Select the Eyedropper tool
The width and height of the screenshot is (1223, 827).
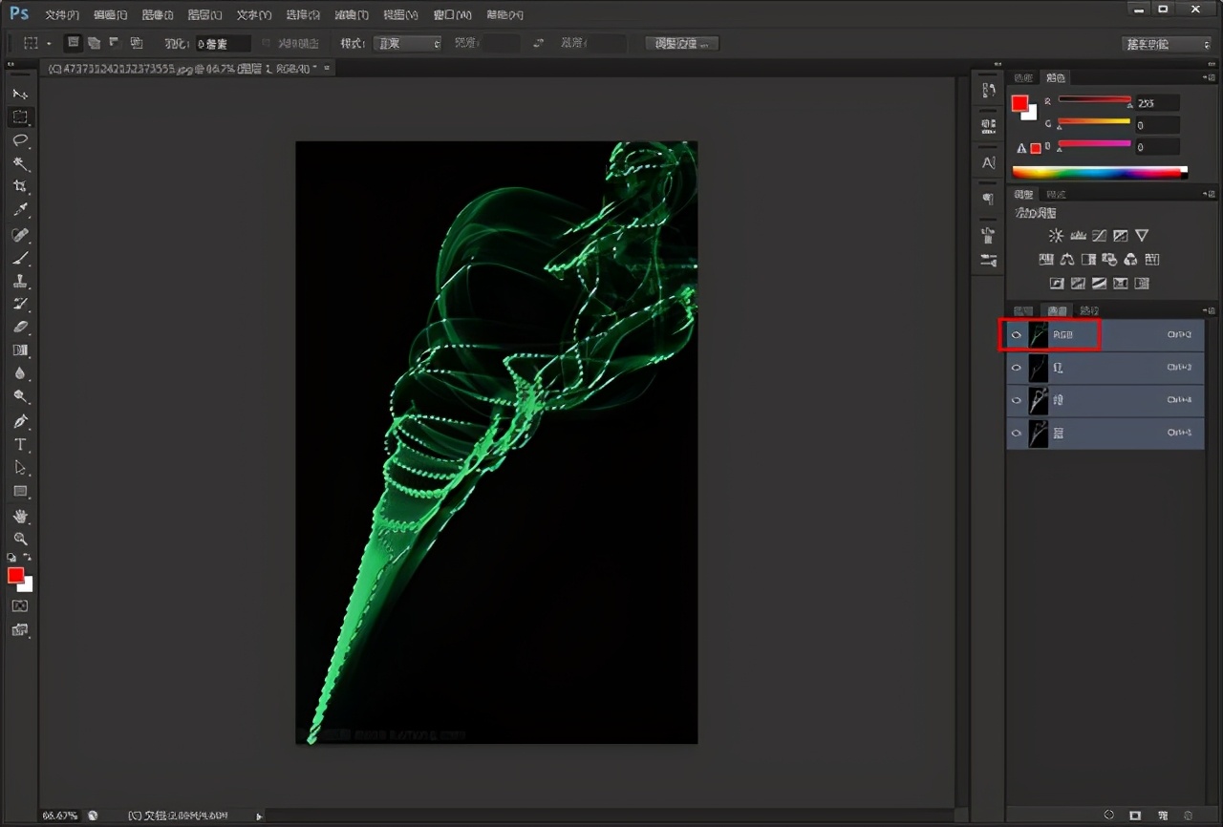tap(20, 210)
